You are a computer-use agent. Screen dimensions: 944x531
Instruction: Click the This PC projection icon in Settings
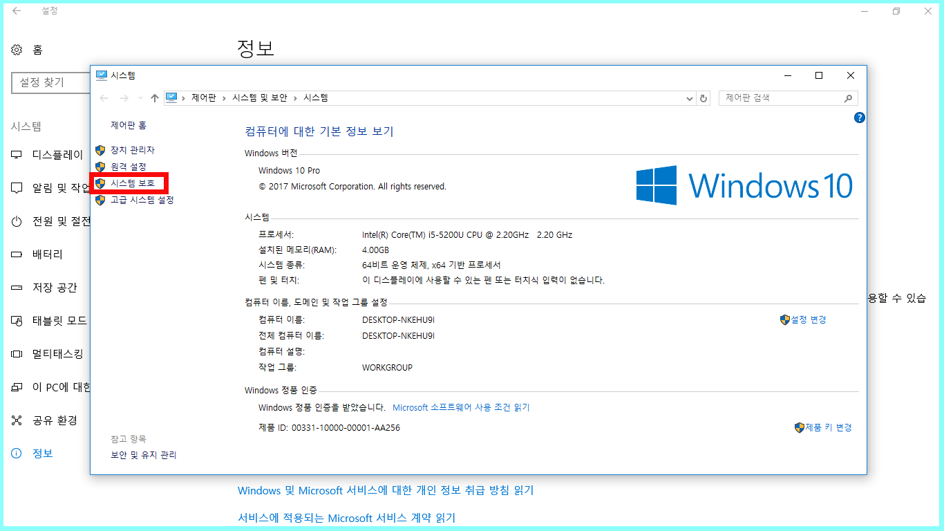coord(17,387)
